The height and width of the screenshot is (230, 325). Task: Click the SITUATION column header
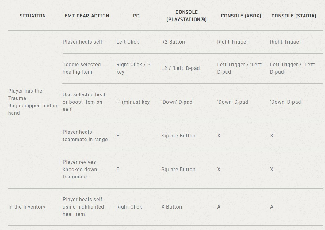[x=32, y=16]
